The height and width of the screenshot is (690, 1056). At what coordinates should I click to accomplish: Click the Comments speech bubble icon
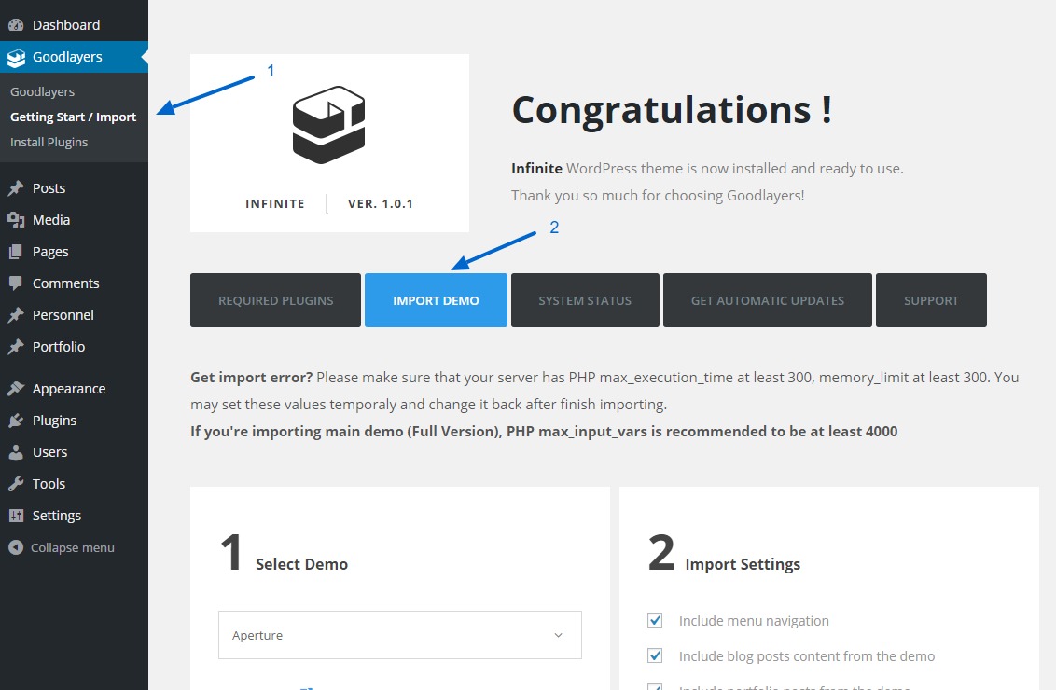pyautogui.click(x=16, y=283)
